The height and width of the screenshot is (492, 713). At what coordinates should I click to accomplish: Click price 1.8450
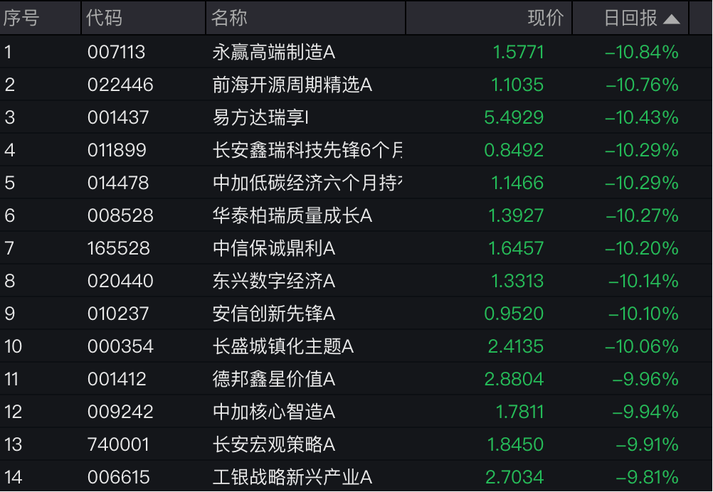(x=516, y=444)
